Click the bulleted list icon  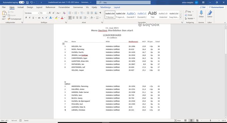(70, 13)
